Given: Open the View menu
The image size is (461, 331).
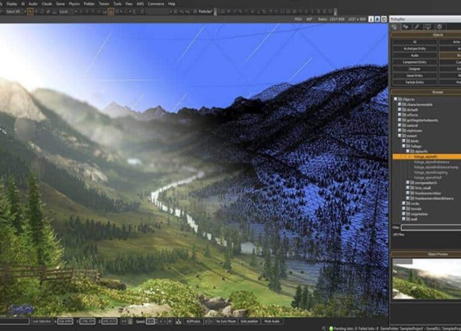Looking at the screenshot, I should (129, 4).
